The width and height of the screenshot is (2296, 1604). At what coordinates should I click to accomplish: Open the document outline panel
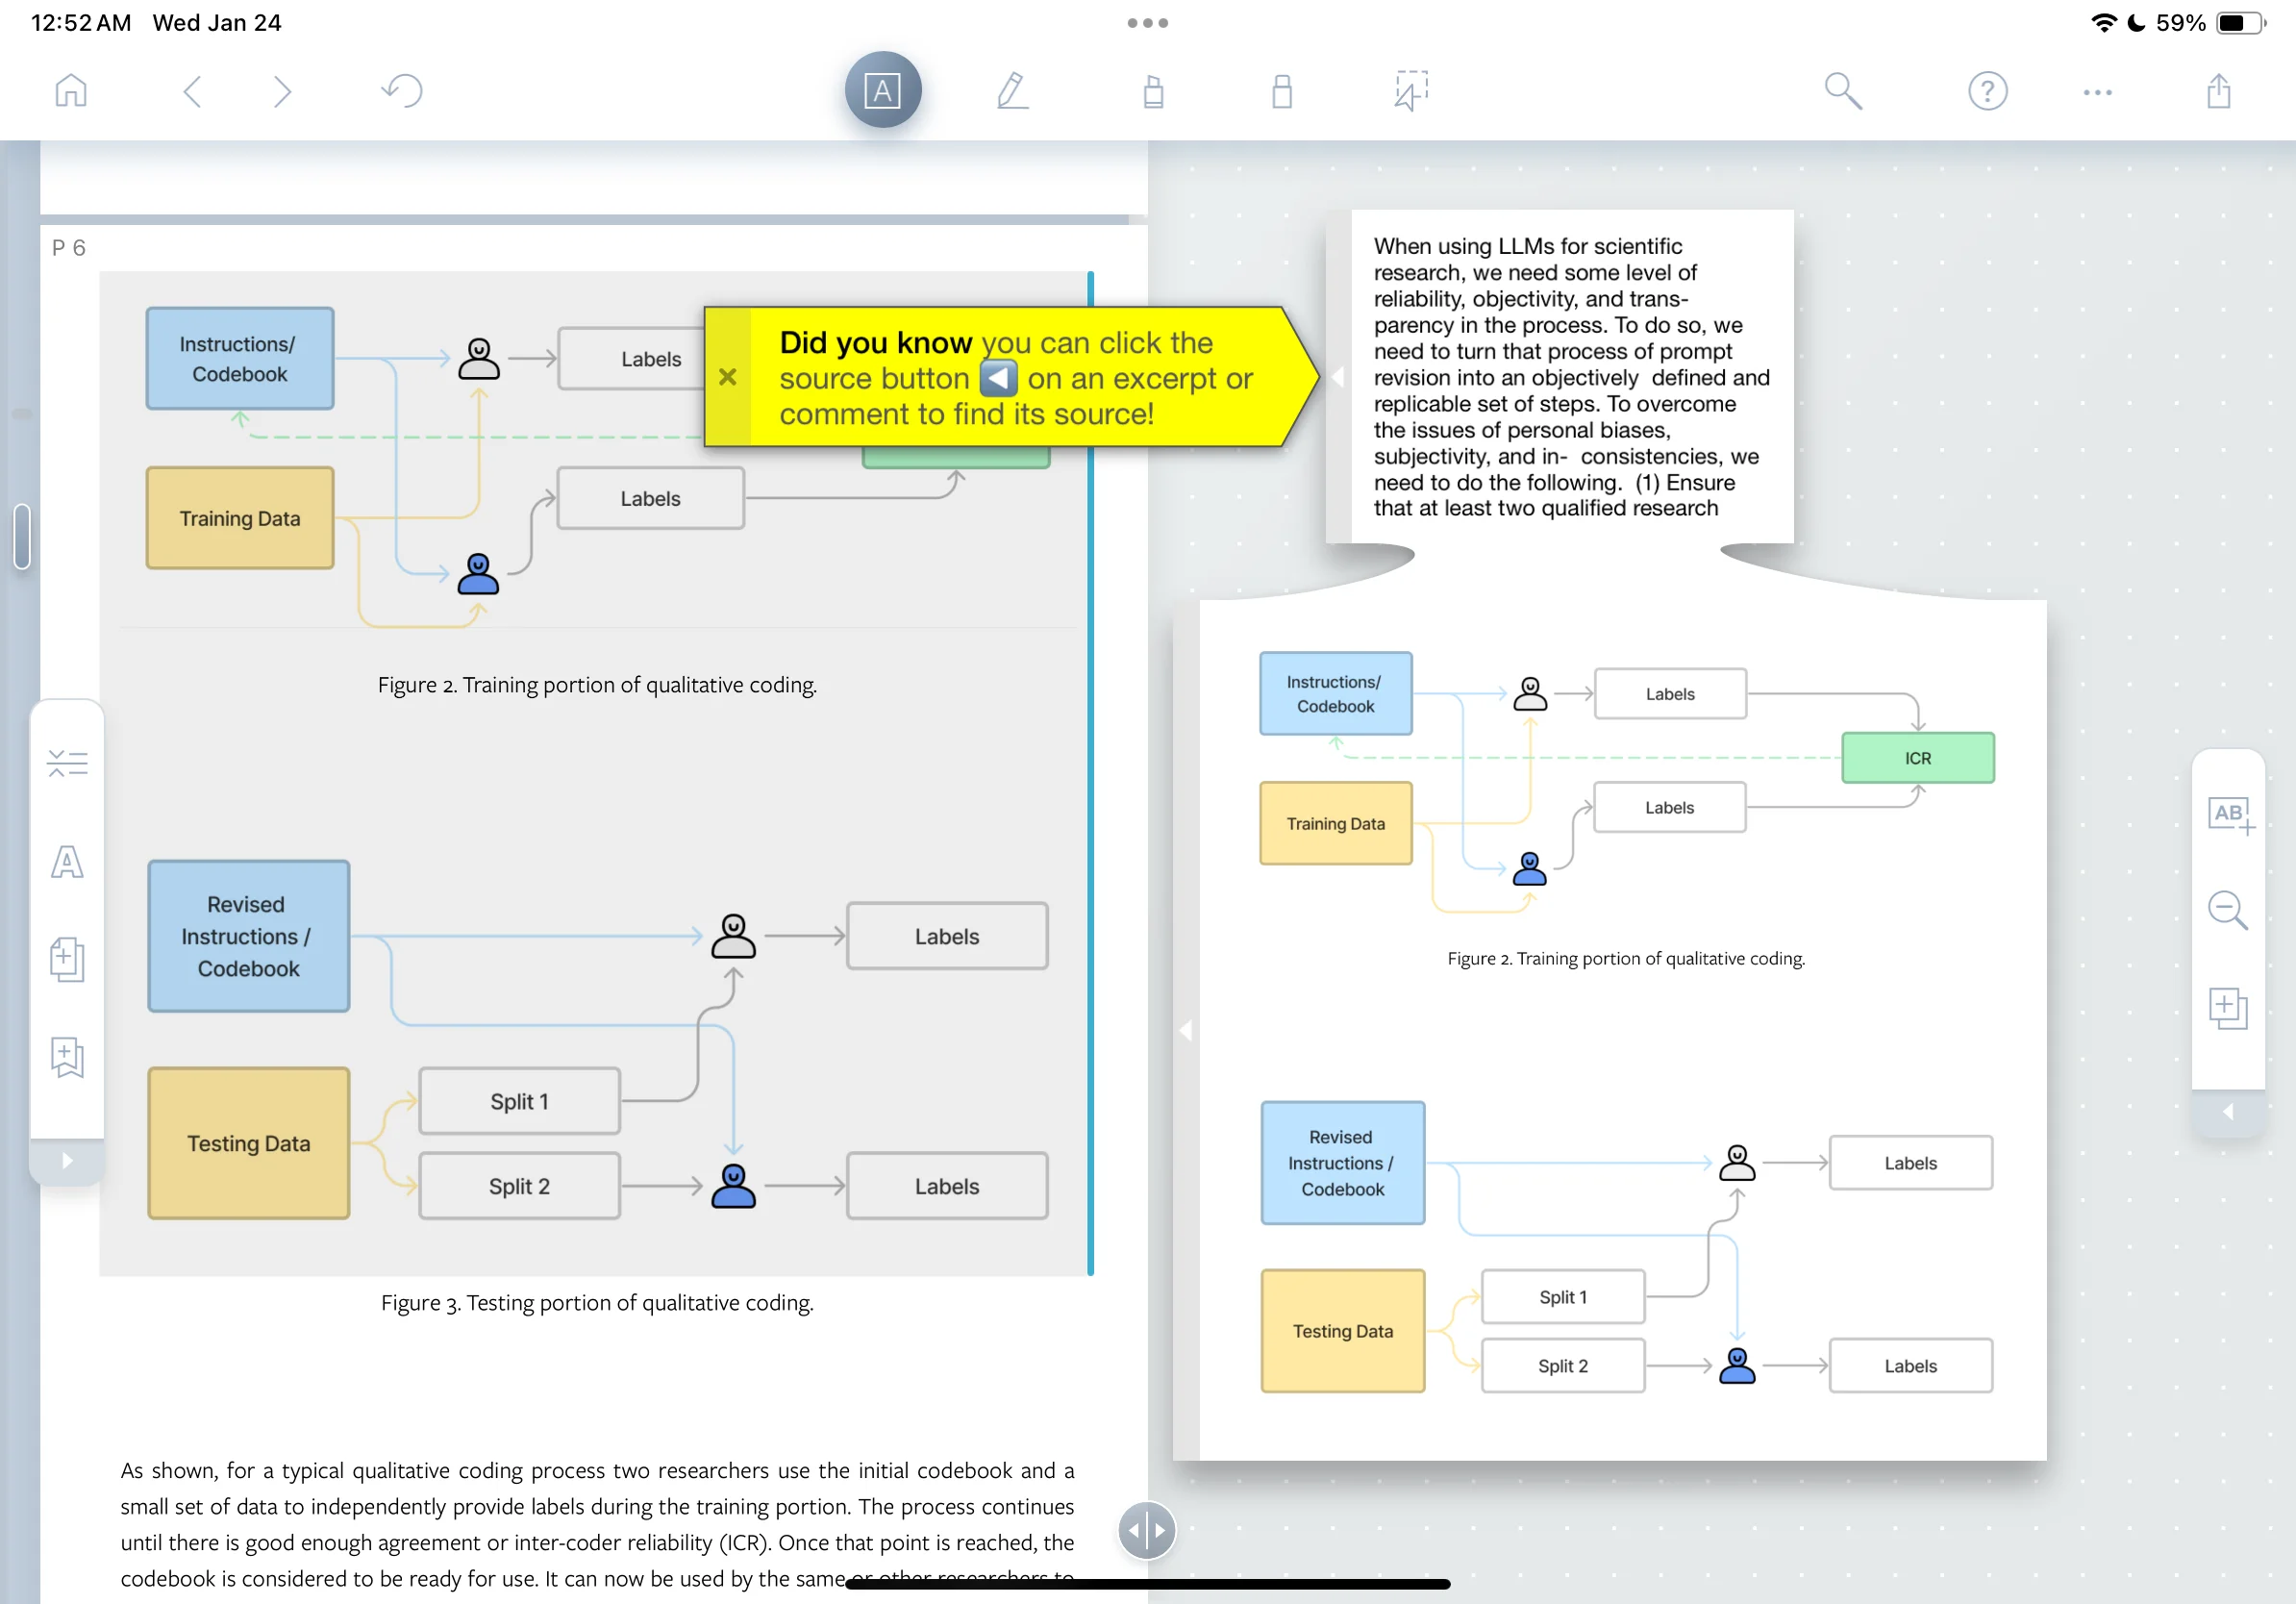tap(67, 762)
